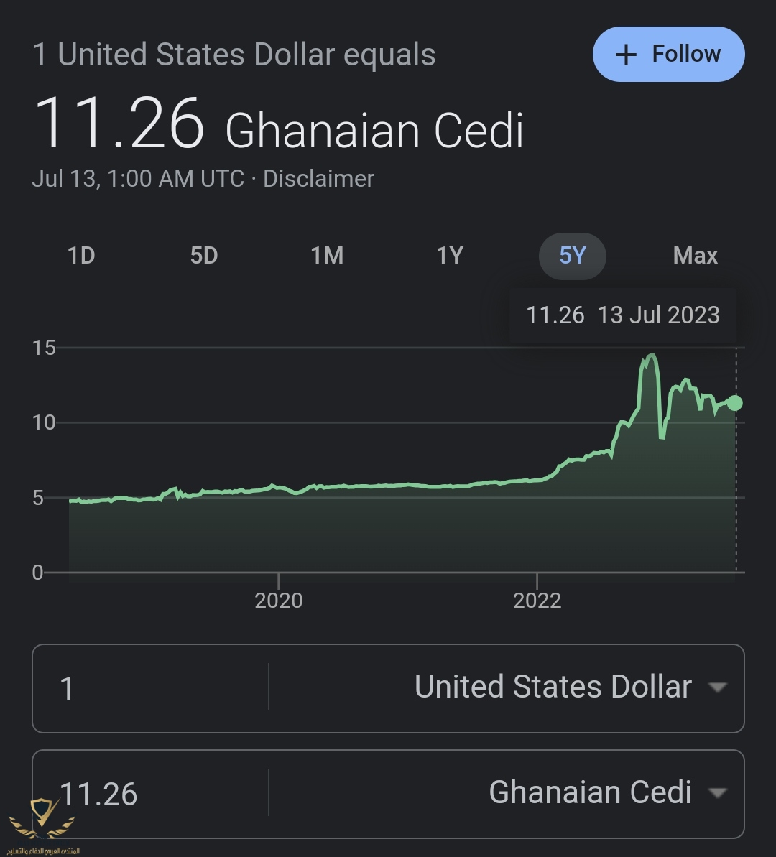Switch to the 1D time range
The image size is (776, 857).
point(81,255)
